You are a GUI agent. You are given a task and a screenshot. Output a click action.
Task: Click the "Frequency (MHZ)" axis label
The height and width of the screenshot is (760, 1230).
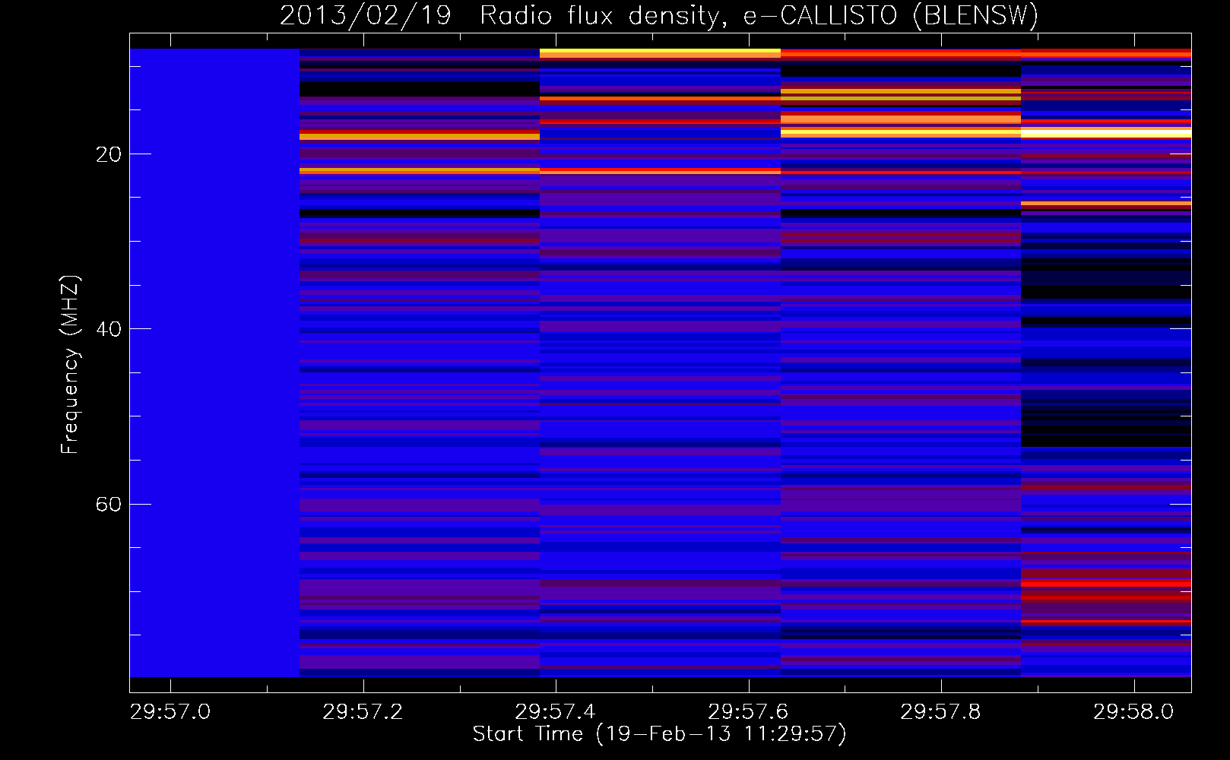tap(69, 365)
